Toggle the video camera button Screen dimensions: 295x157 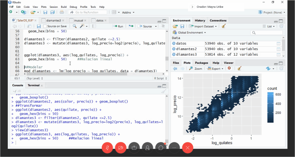pos(121,147)
